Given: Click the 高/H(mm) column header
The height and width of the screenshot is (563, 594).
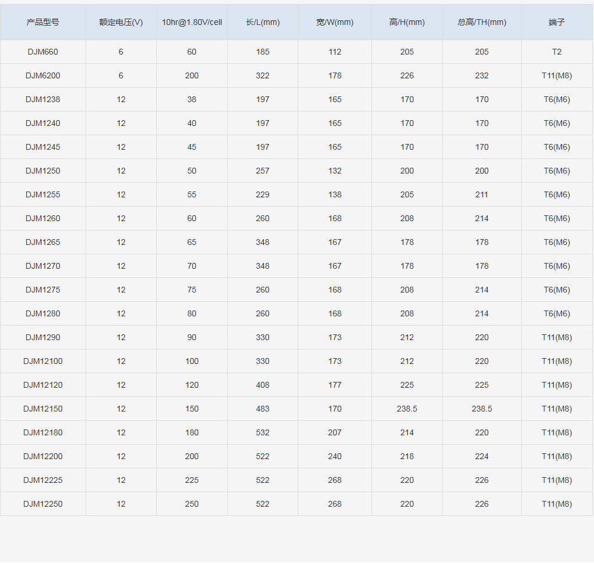Looking at the screenshot, I should click(x=407, y=22).
